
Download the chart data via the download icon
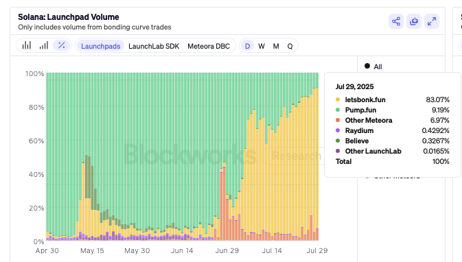(x=414, y=21)
